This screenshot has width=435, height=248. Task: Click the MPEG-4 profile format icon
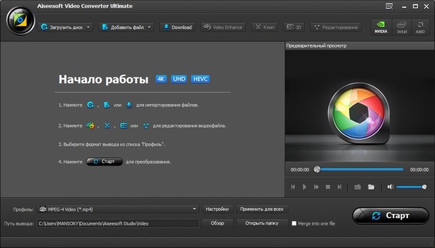coord(42,209)
